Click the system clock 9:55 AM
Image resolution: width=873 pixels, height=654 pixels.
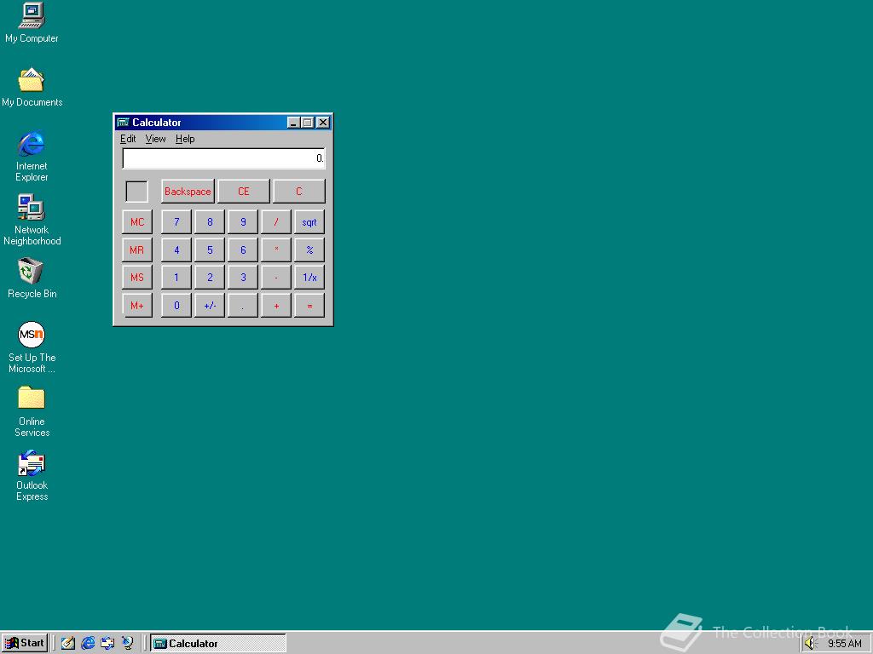click(845, 644)
